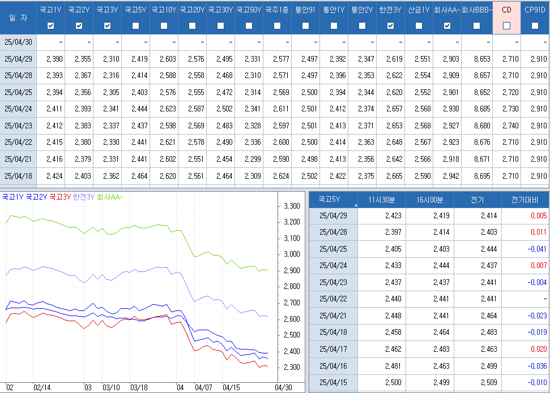Disable the 국고3Y chart checkbox
The width and height of the screenshot is (550, 393).
coord(107,25)
